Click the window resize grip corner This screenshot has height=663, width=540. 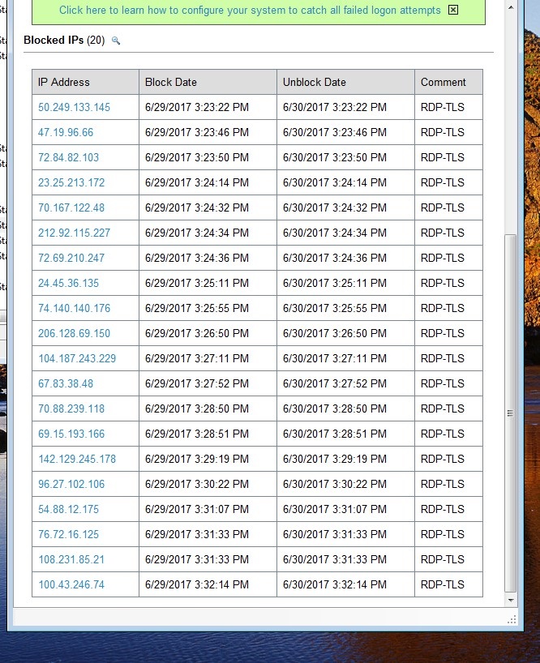pos(512,620)
